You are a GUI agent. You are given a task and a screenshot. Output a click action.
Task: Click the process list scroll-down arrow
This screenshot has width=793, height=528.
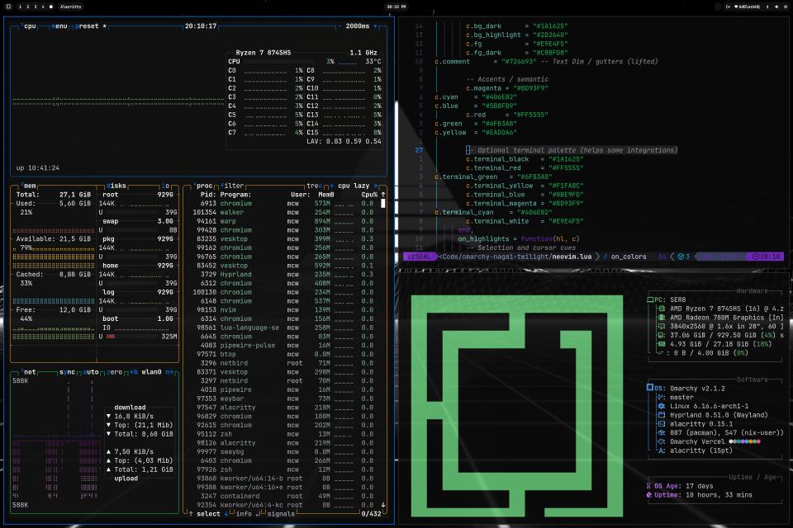click(x=382, y=505)
